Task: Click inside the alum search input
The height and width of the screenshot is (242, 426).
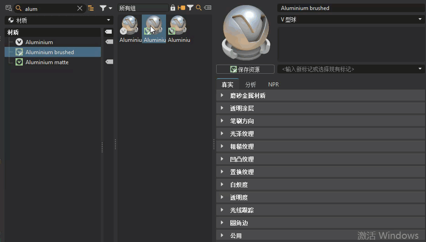Action: click(x=49, y=9)
